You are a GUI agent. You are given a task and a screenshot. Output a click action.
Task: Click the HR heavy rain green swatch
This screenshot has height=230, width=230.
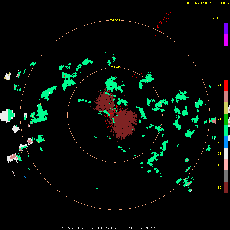[226, 120]
